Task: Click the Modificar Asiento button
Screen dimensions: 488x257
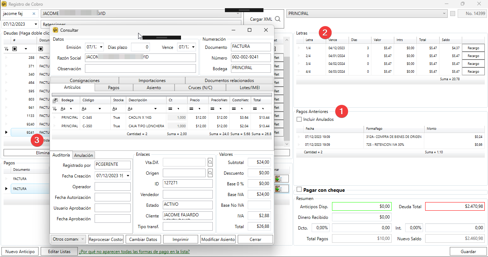Action: 218,239
